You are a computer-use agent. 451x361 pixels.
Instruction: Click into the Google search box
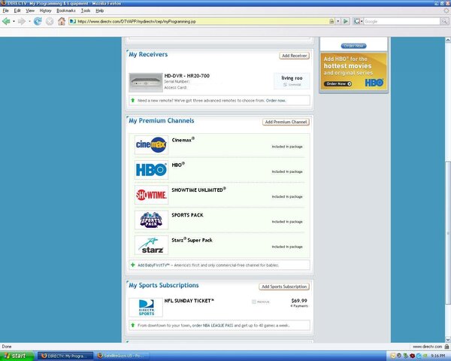402,21
